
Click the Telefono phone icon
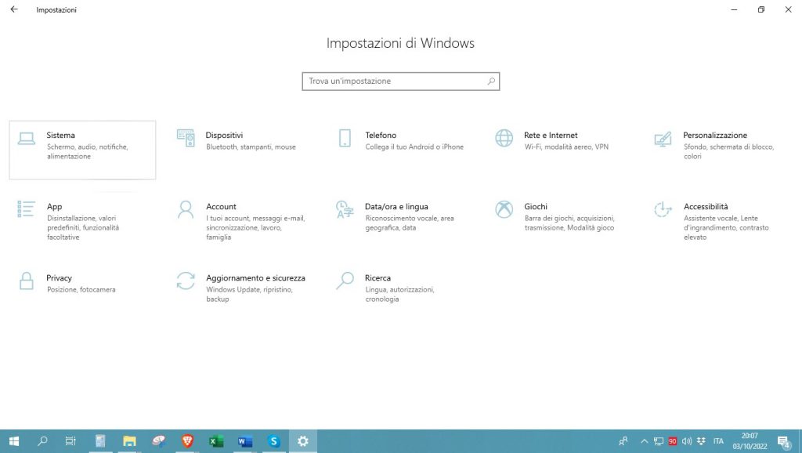tap(345, 139)
